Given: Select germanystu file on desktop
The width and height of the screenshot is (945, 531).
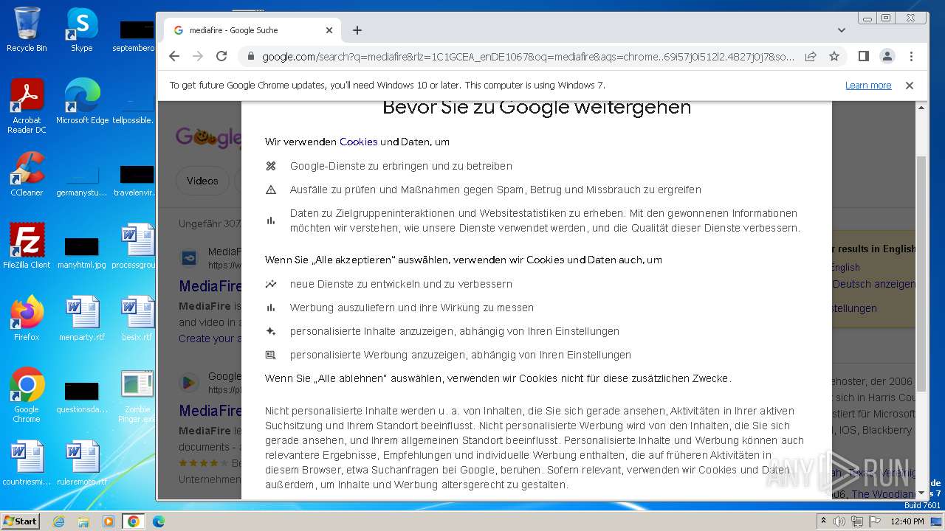Looking at the screenshot, I should coord(82,181).
